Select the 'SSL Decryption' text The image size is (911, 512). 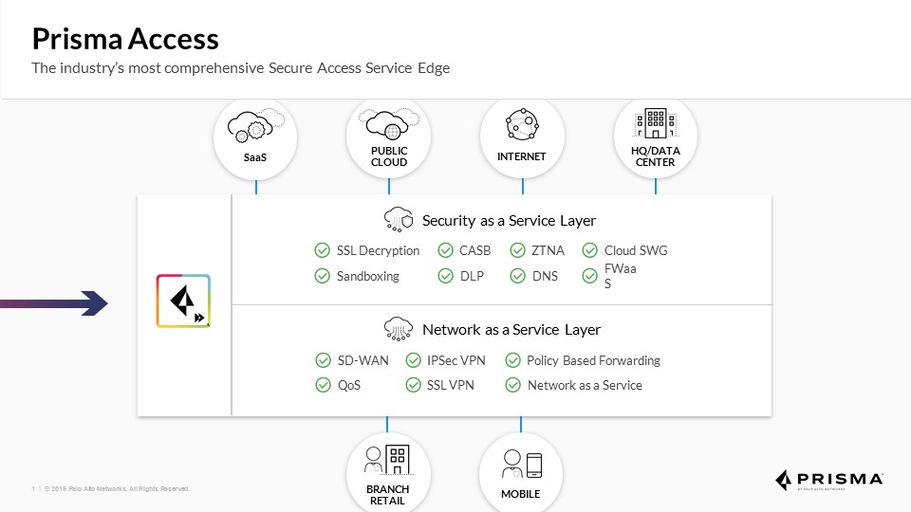[x=378, y=250]
